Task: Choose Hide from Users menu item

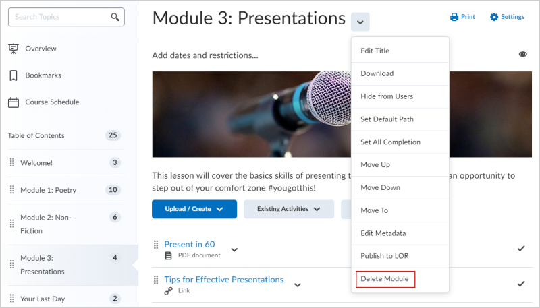Action: point(387,96)
